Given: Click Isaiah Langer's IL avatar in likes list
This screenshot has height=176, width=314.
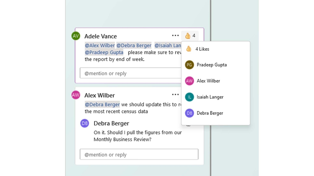Looking at the screenshot, I should pyautogui.click(x=189, y=97).
